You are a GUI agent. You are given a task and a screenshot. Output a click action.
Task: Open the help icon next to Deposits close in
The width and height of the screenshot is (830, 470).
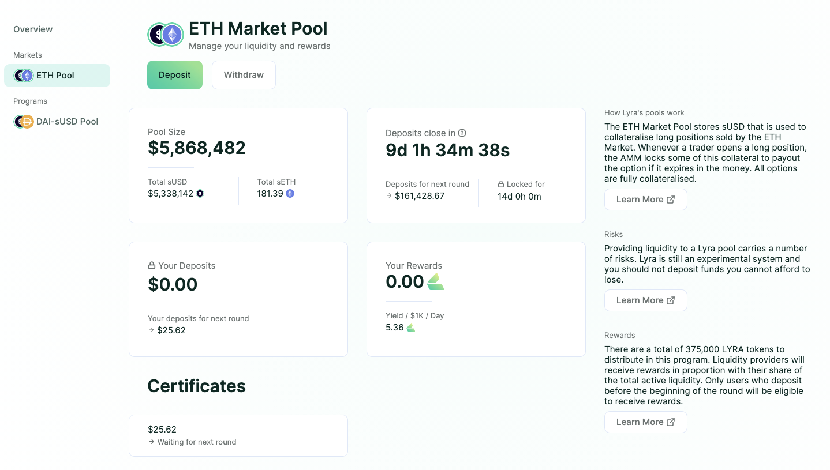coord(462,133)
